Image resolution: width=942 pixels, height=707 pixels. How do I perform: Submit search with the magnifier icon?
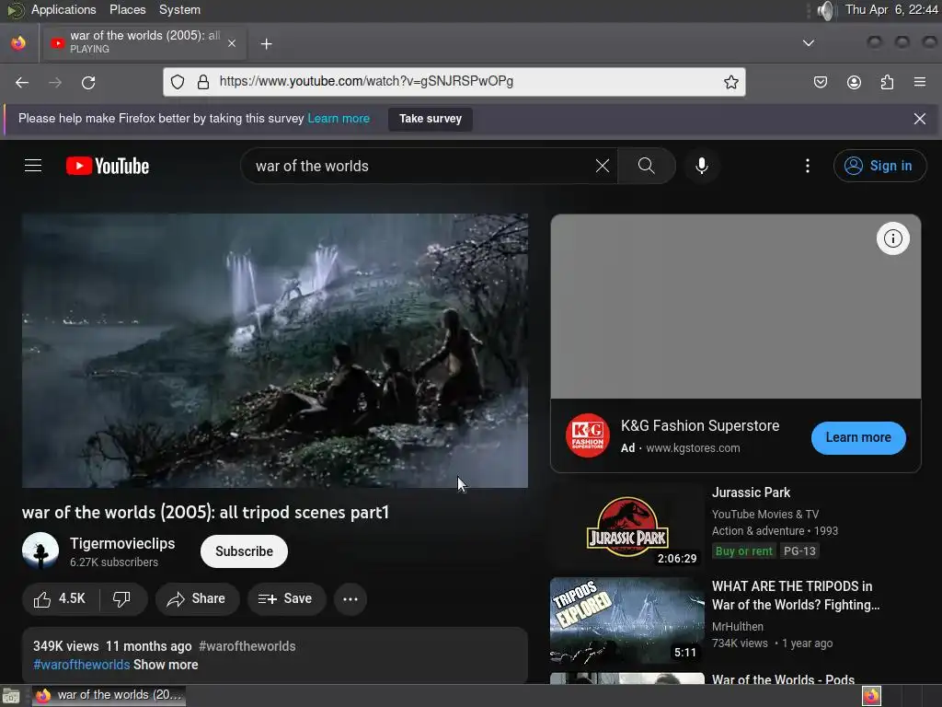click(x=647, y=166)
